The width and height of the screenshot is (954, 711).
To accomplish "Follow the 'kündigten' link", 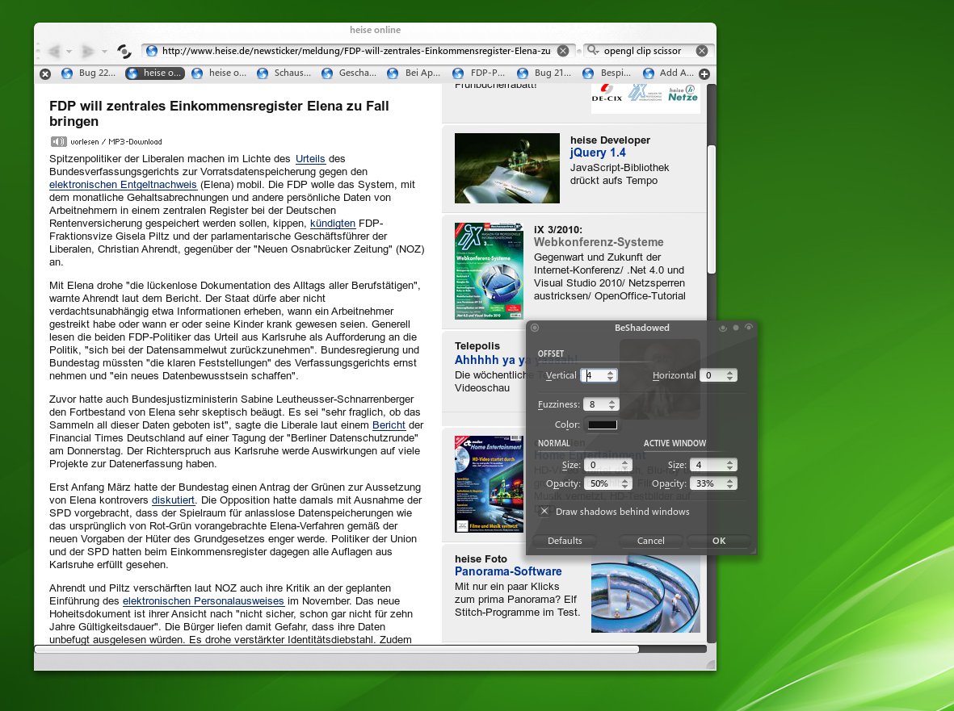I will coord(333,224).
